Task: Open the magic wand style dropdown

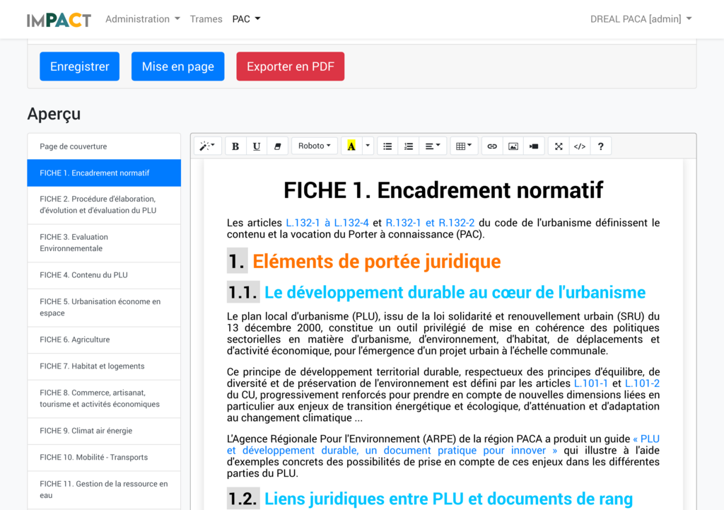Action: (x=207, y=146)
